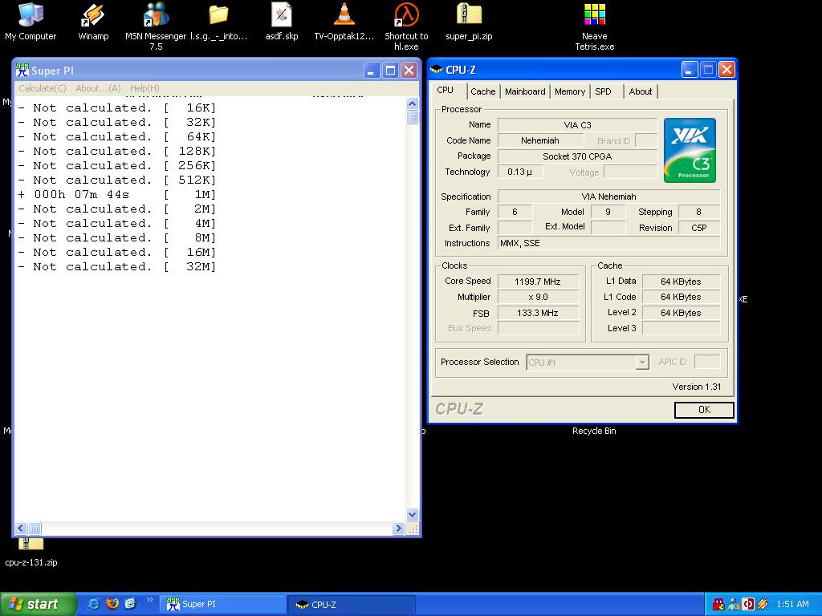Click Package field 'Socket 370 CPGA'
This screenshot has height=616, width=822.
(577, 156)
